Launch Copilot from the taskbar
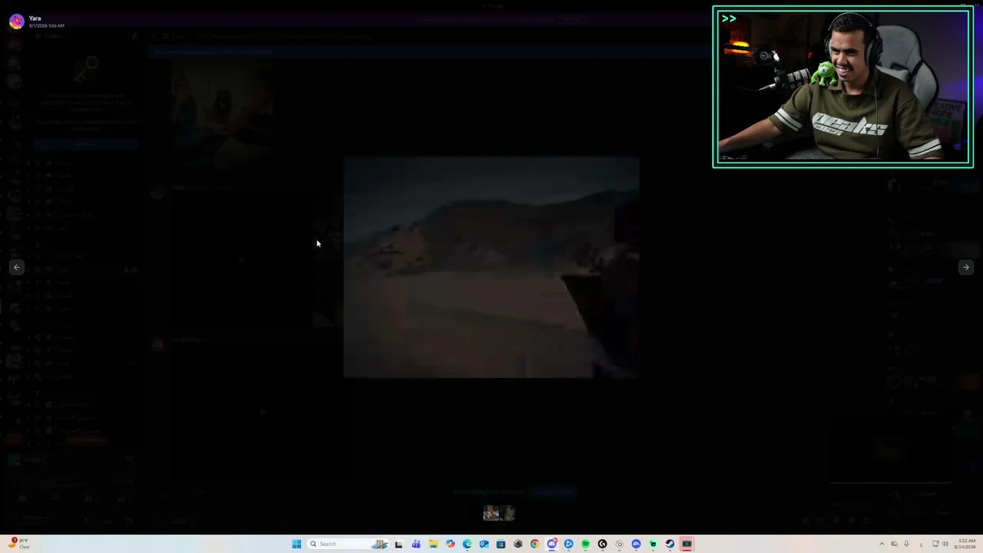This screenshot has width=983, height=553. [450, 545]
